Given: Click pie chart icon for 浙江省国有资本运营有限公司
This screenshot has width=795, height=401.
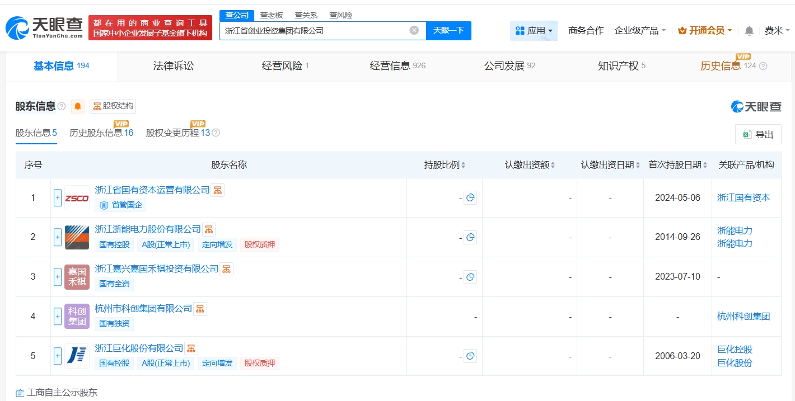Looking at the screenshot, I should pos(470,198).
